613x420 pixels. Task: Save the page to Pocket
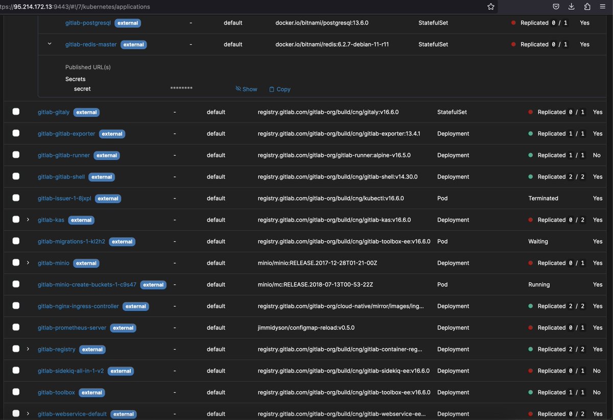556,7
